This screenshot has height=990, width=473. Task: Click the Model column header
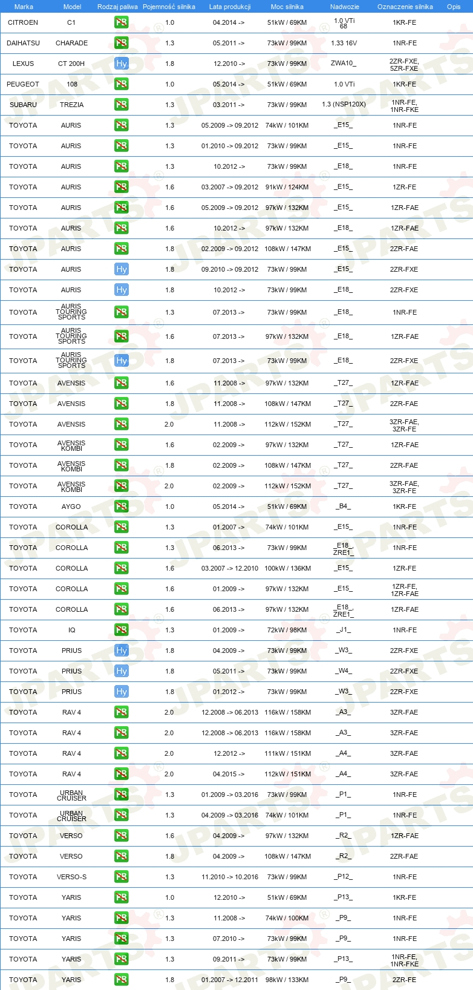click(73, 7)
